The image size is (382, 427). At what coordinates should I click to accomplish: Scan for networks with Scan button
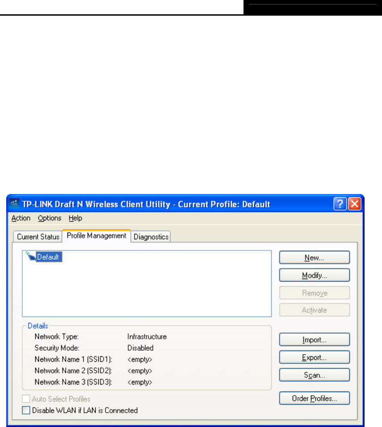click(314, 375)
